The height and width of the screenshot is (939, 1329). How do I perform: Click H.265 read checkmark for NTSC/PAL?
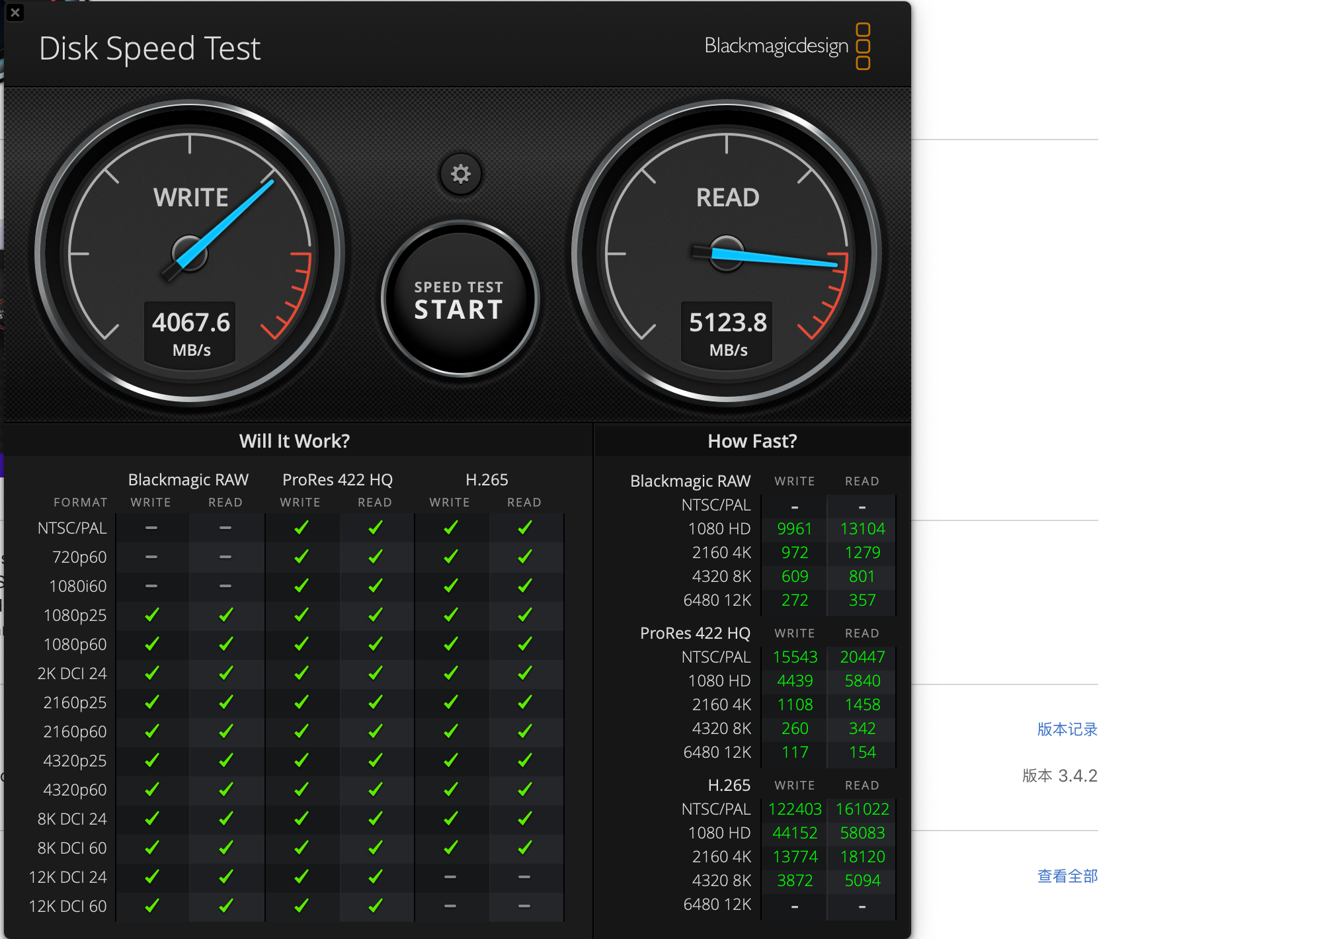click(x=525, y=528)
